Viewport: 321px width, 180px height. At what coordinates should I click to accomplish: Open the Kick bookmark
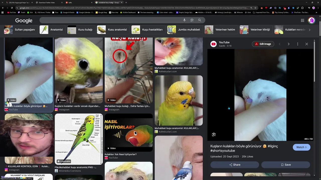pyautogui.click(x=30, y=12)
